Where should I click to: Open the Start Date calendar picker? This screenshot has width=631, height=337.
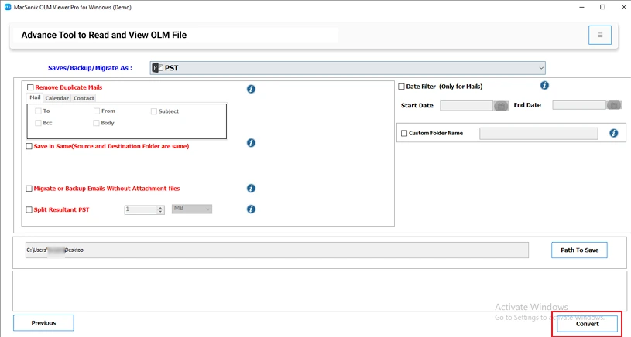[x=501, y=106]
